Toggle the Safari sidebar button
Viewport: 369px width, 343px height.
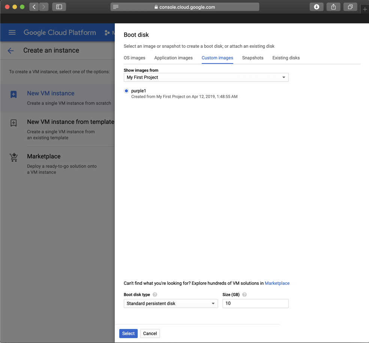(x=59, y=7)
